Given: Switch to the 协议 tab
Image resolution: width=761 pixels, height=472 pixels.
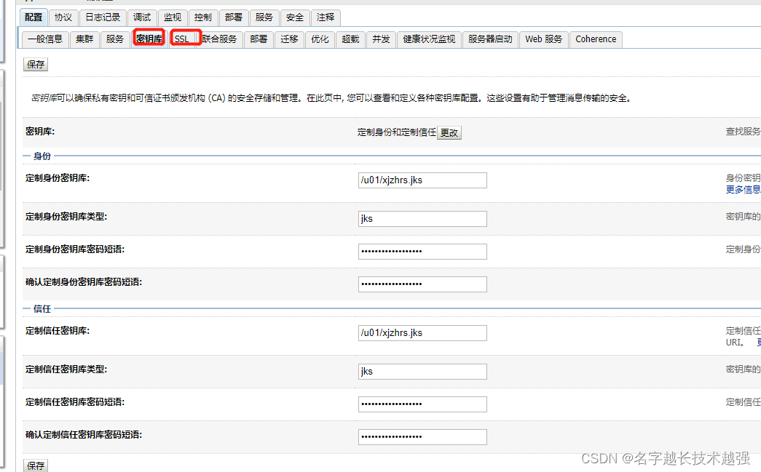Looking at the screenshot, I should point(63,17).
